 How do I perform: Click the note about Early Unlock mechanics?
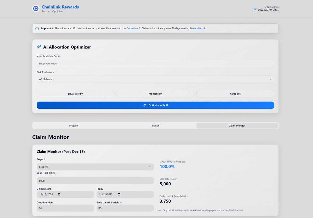[200, 210]
